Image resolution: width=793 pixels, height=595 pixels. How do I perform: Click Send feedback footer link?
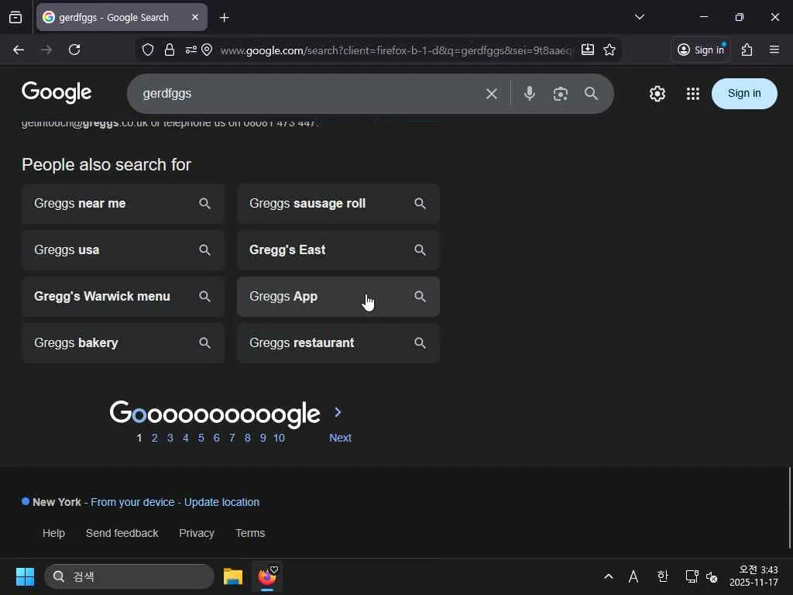pyautogui.click(x=122, y=533)
